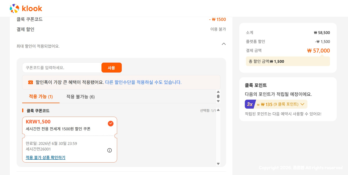Click the coupon code input field
348x175 pixels.
point(62,68)
